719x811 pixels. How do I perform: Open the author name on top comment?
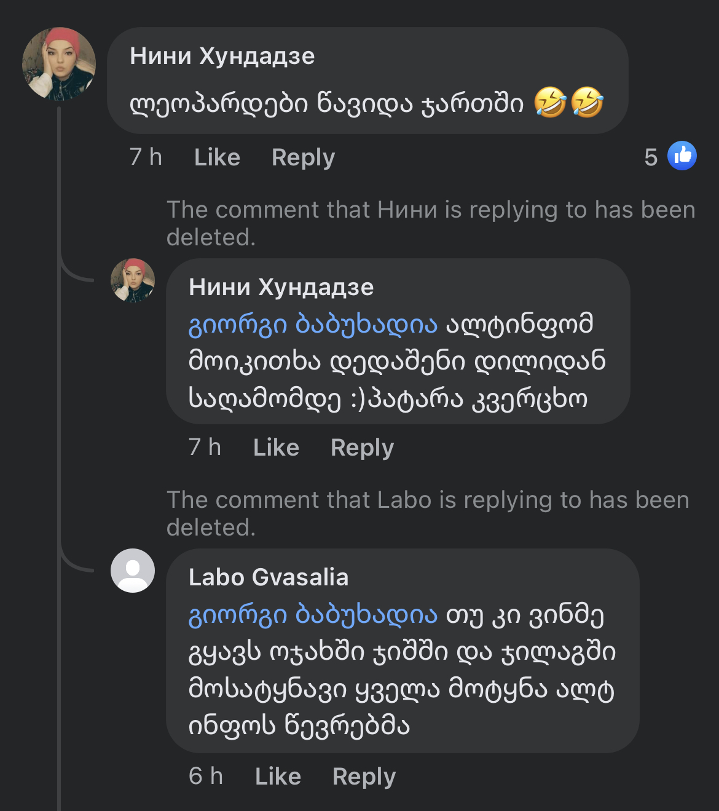(222, 56)
